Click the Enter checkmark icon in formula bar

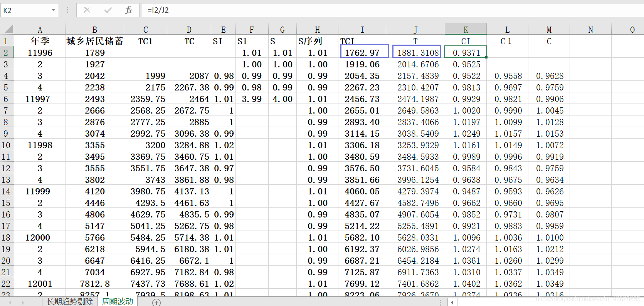[x=108, y=10]
